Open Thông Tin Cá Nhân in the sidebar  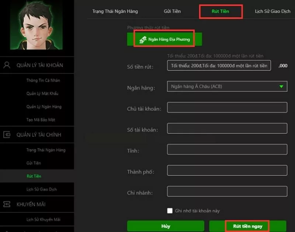click(x=43, y=80)
